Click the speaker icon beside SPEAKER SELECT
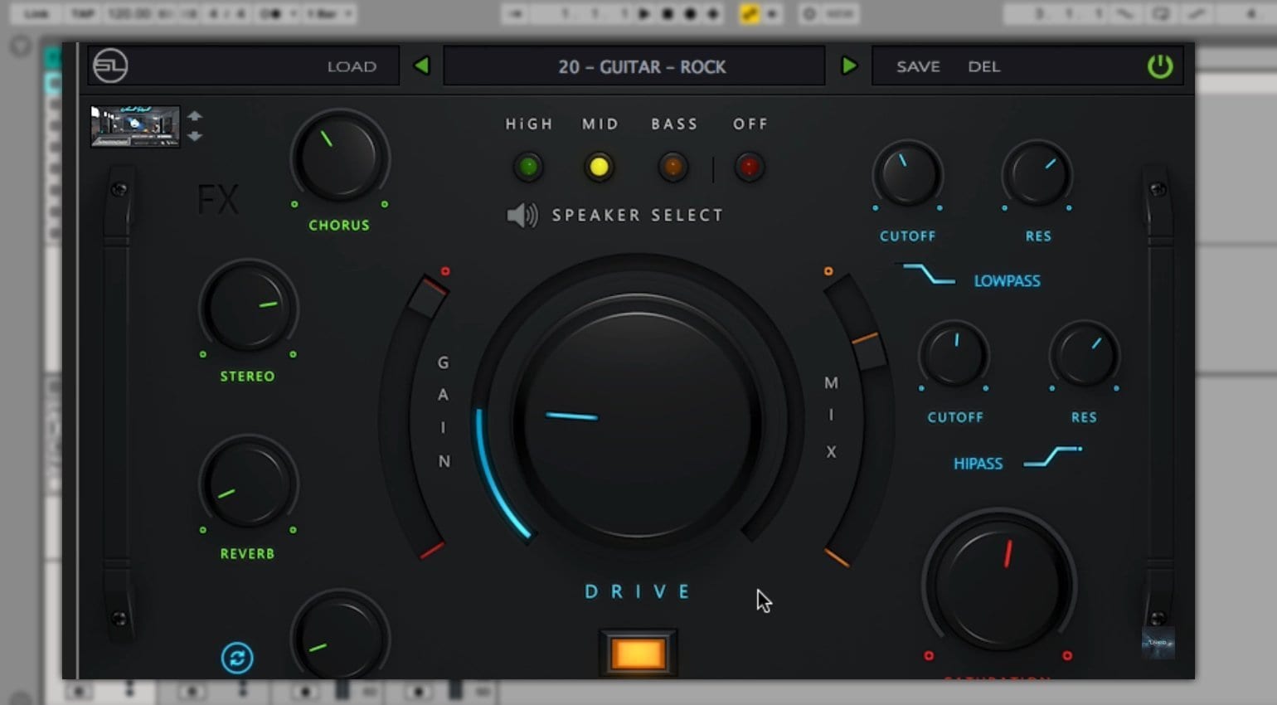This screenshot has width=1277, height=705. tap(521, 215)
